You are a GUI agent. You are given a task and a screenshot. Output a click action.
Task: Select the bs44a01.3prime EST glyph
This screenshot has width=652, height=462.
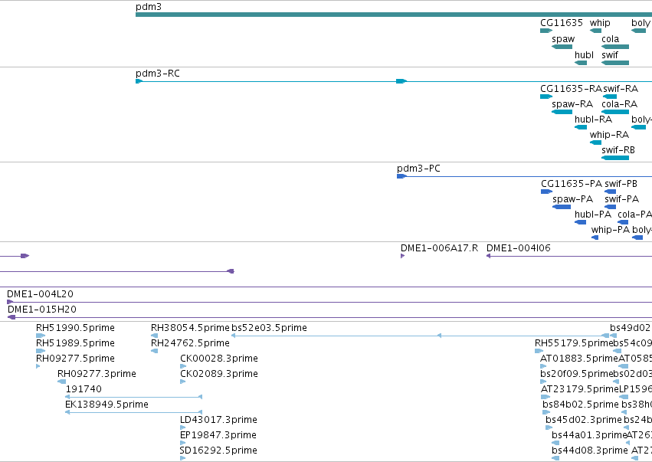(555, 443)
